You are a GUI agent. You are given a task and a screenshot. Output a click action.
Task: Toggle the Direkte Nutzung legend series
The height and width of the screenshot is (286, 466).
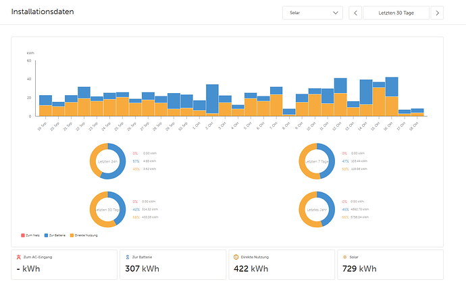coord(84,235)
